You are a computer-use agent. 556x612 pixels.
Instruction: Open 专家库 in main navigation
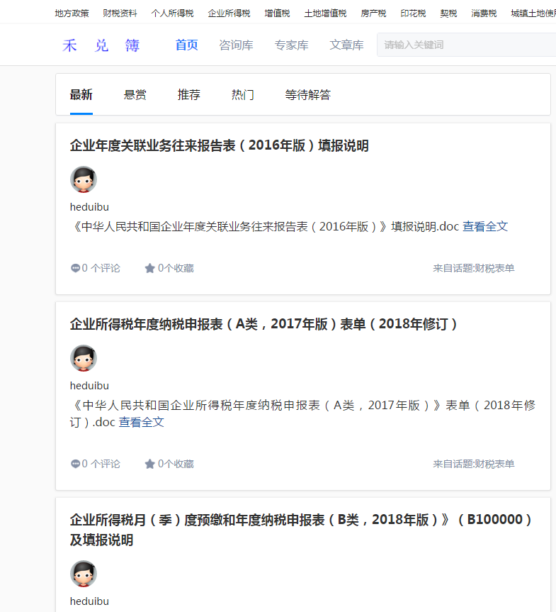click(x=291, y=45)
